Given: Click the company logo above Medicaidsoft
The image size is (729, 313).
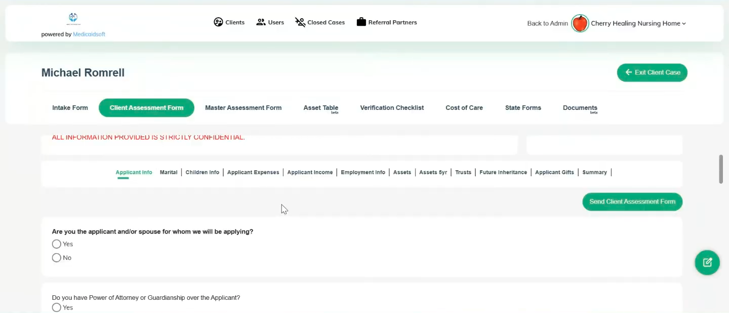Looking at the screenshot, I should pyautogui.click(x=73, y=19).
